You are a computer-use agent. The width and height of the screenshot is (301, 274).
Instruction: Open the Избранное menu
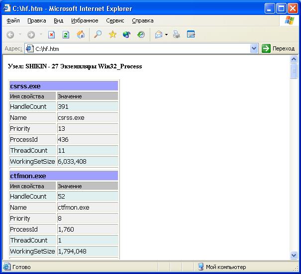coord(85,20)
